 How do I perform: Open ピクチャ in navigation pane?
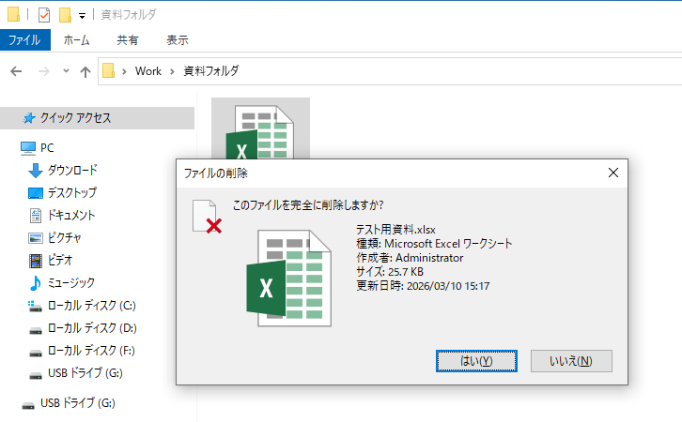pyautogui.click(x=65, y=237)
